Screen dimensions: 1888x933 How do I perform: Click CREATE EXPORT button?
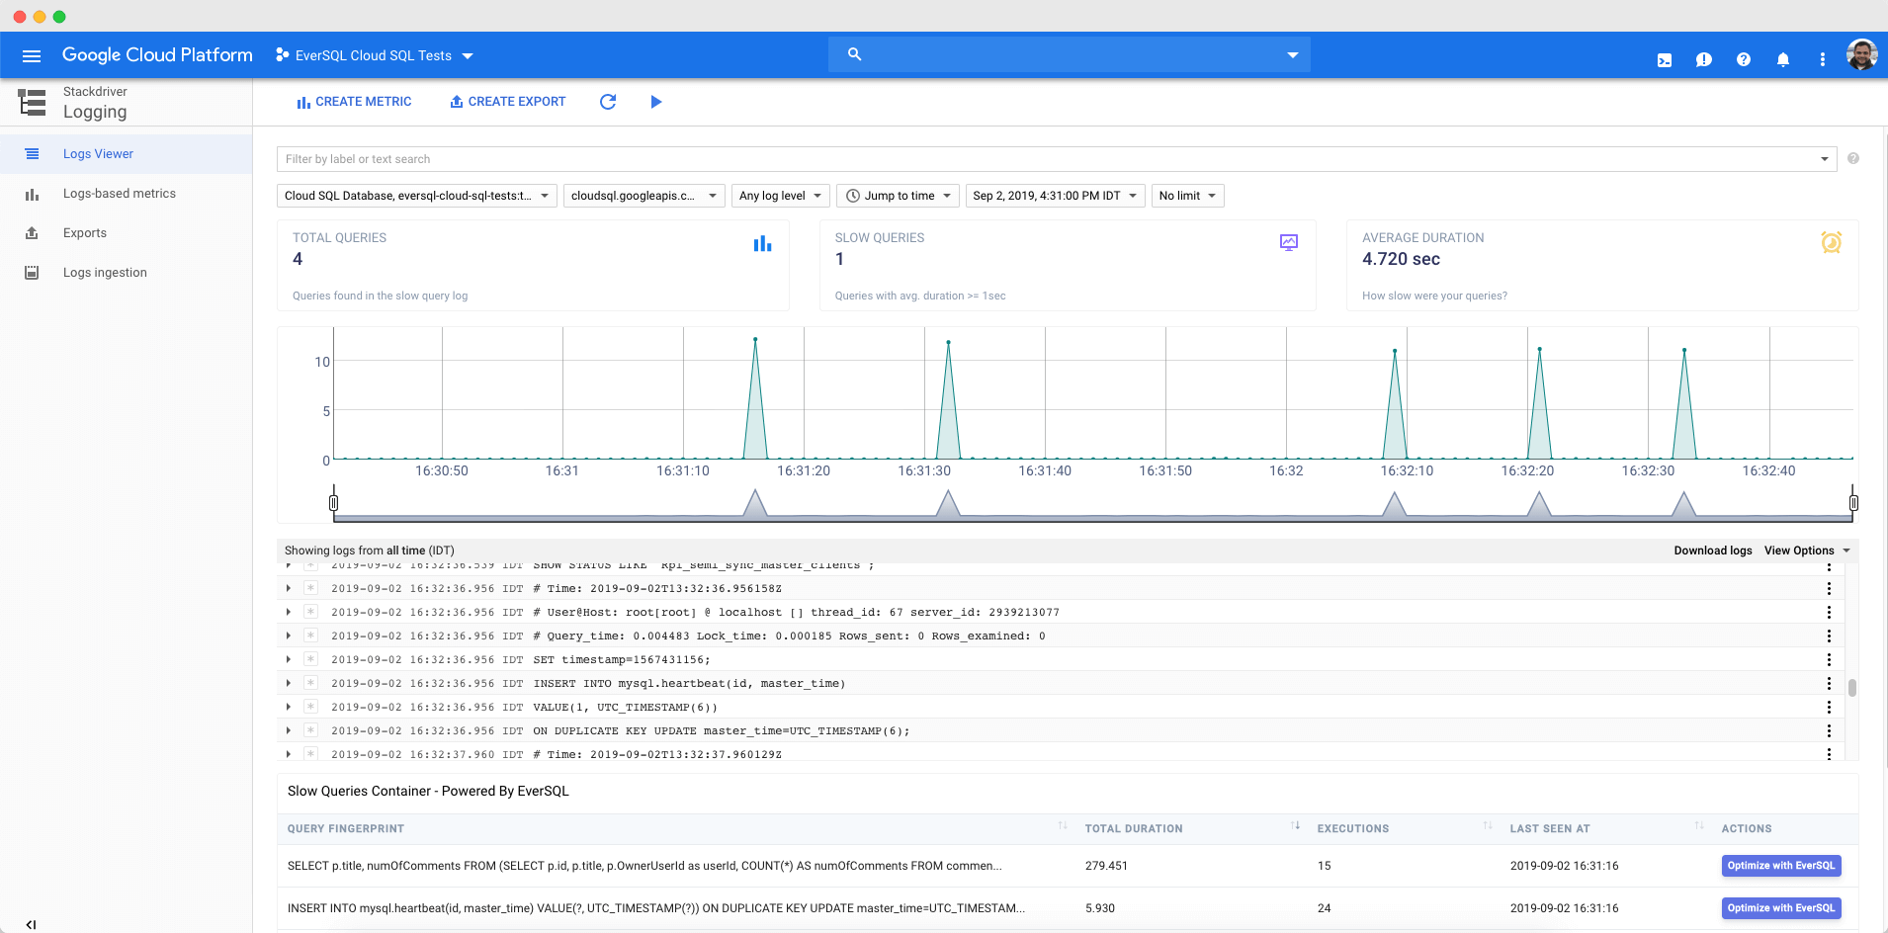click(508, 102)
